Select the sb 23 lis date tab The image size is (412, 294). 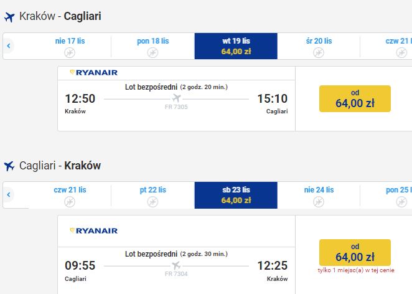[236, 195]
